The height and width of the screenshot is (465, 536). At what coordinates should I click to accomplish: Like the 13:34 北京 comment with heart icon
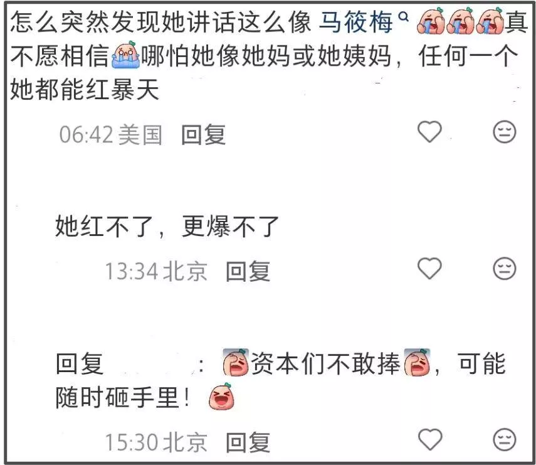pos(429,268)
